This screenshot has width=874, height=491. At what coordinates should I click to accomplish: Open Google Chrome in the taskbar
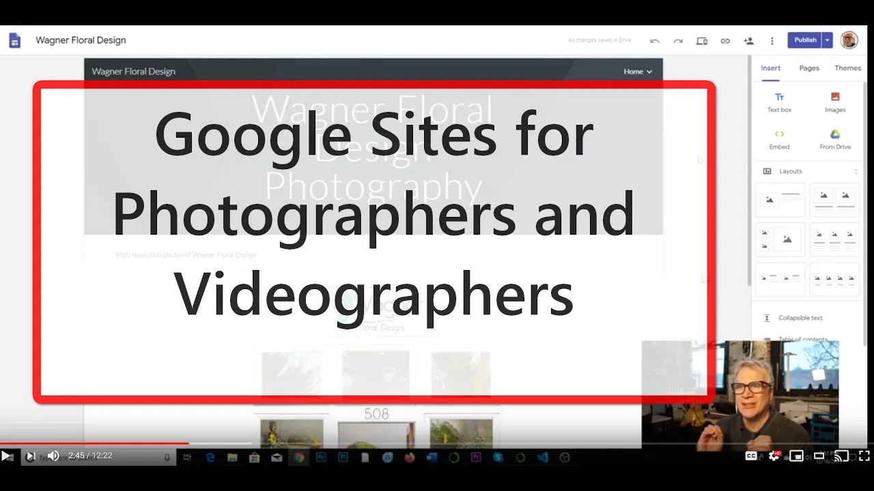pos(298,458)
